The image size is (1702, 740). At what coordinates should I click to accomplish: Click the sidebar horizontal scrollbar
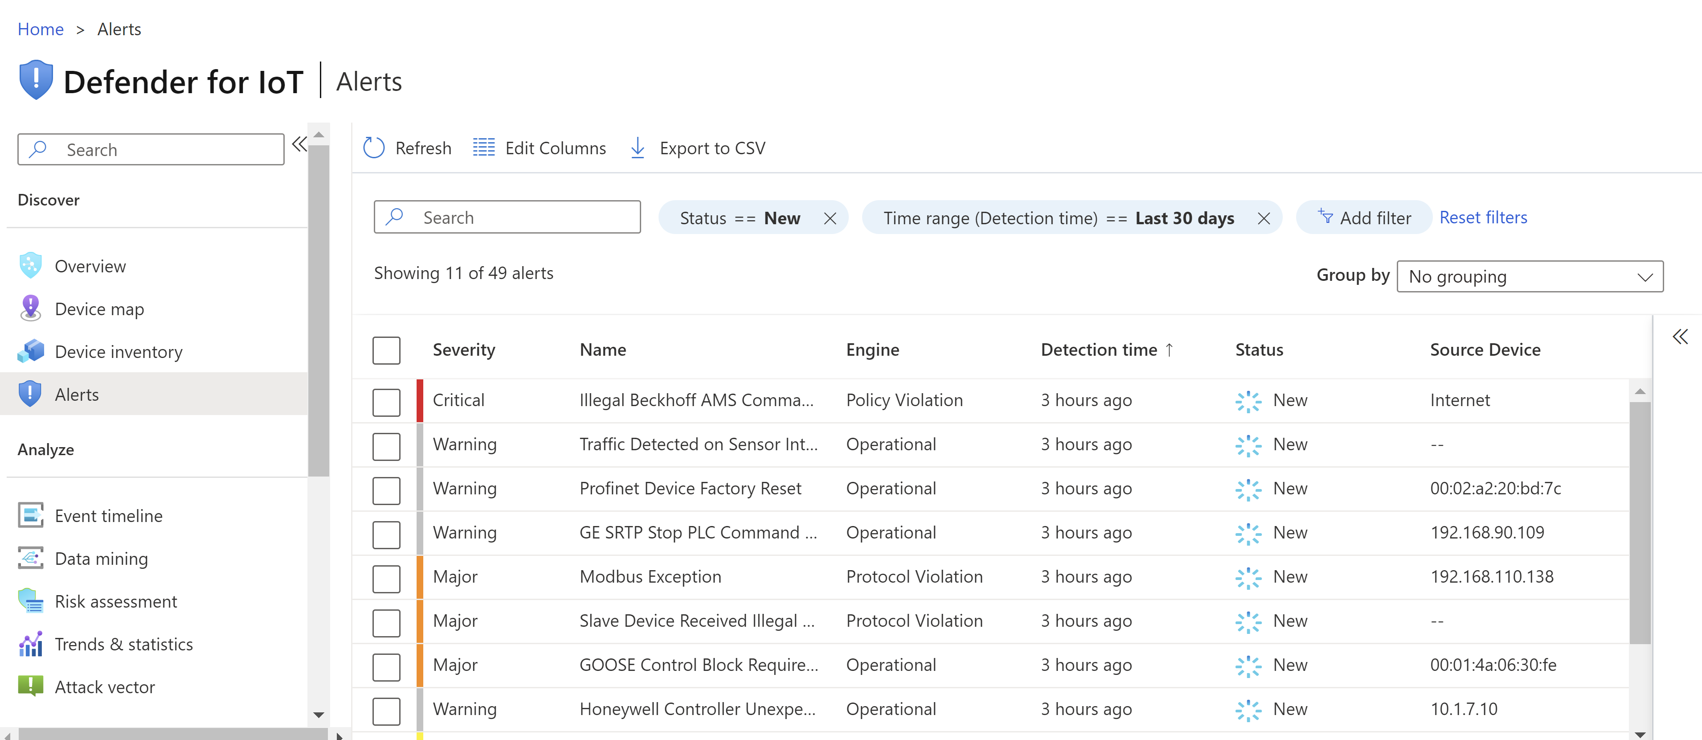173,734
